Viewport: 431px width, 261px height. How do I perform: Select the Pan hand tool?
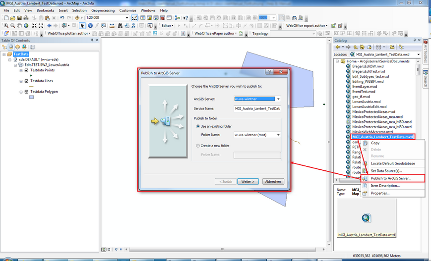[19, 26]
